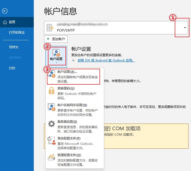This screenshot has height=171, width=191.
Task: Select 另存为 in the left sidebar
Action: pos(13,47)
